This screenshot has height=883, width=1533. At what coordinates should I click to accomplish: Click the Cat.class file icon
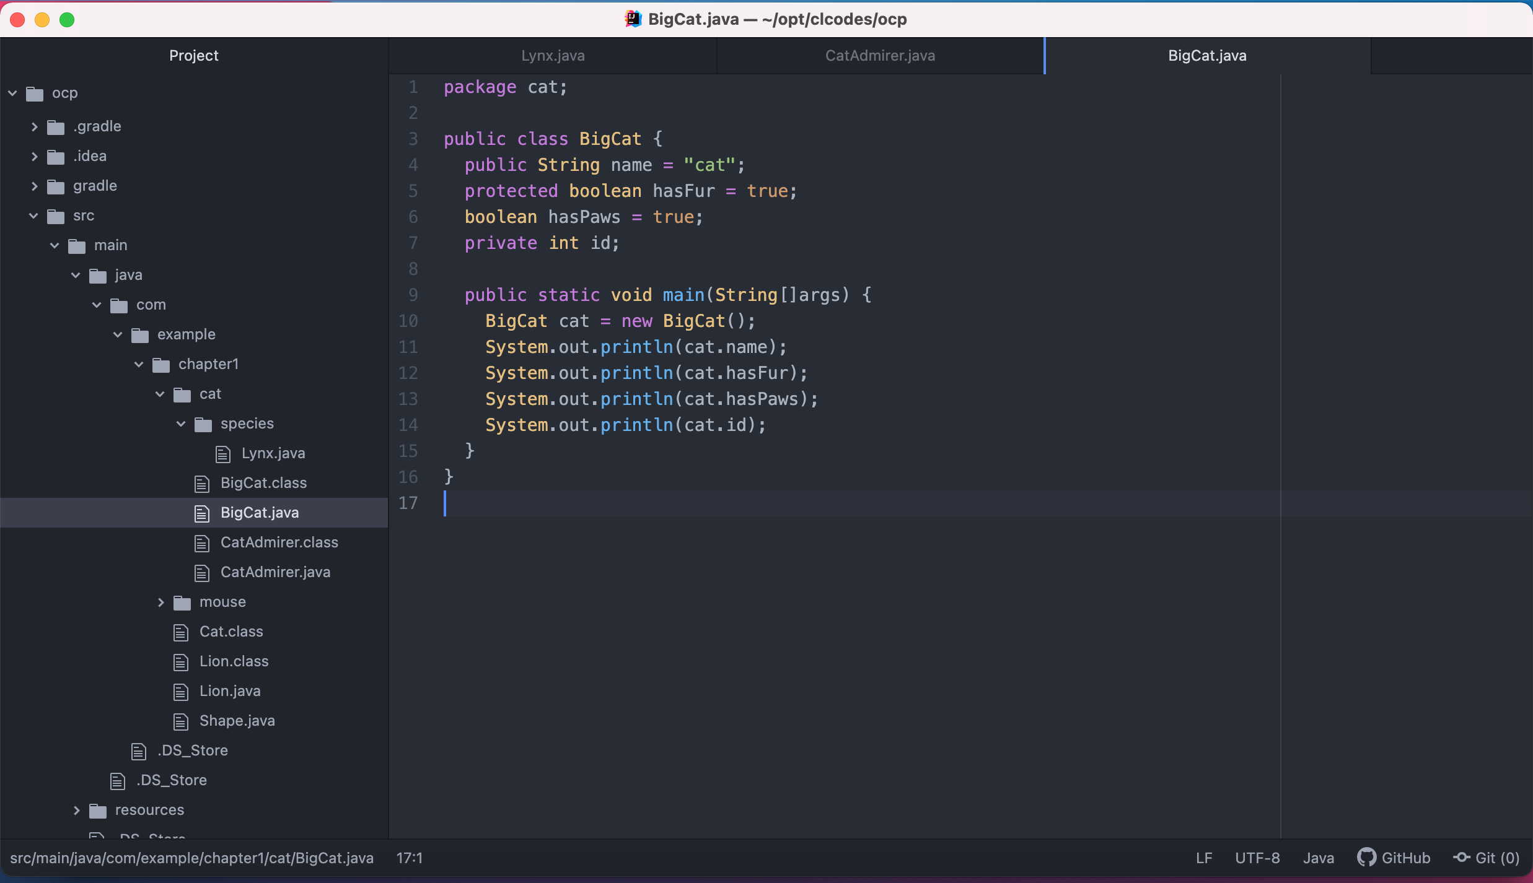point(181,633)
